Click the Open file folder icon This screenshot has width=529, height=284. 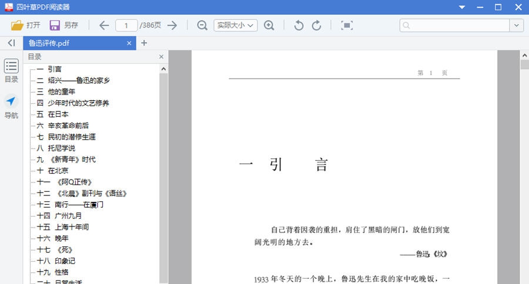pos(18,25)
